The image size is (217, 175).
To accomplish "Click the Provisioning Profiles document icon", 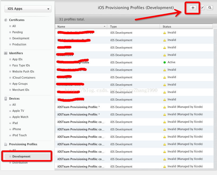I will click(6, 144).
